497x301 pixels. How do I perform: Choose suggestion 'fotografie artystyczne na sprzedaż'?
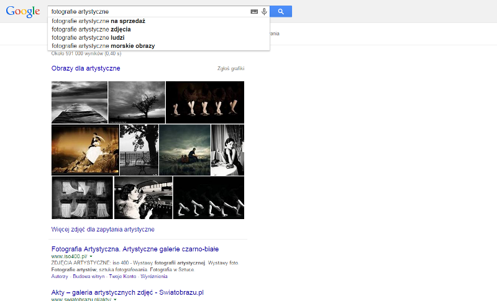(158, 21)
